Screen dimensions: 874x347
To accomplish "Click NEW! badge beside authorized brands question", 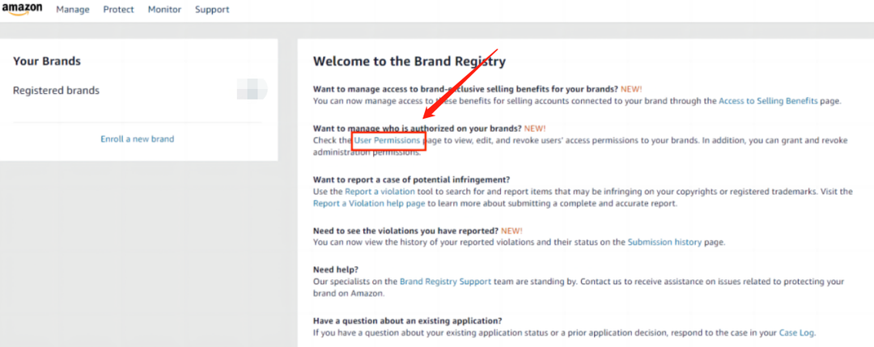I will pos(535,128).
